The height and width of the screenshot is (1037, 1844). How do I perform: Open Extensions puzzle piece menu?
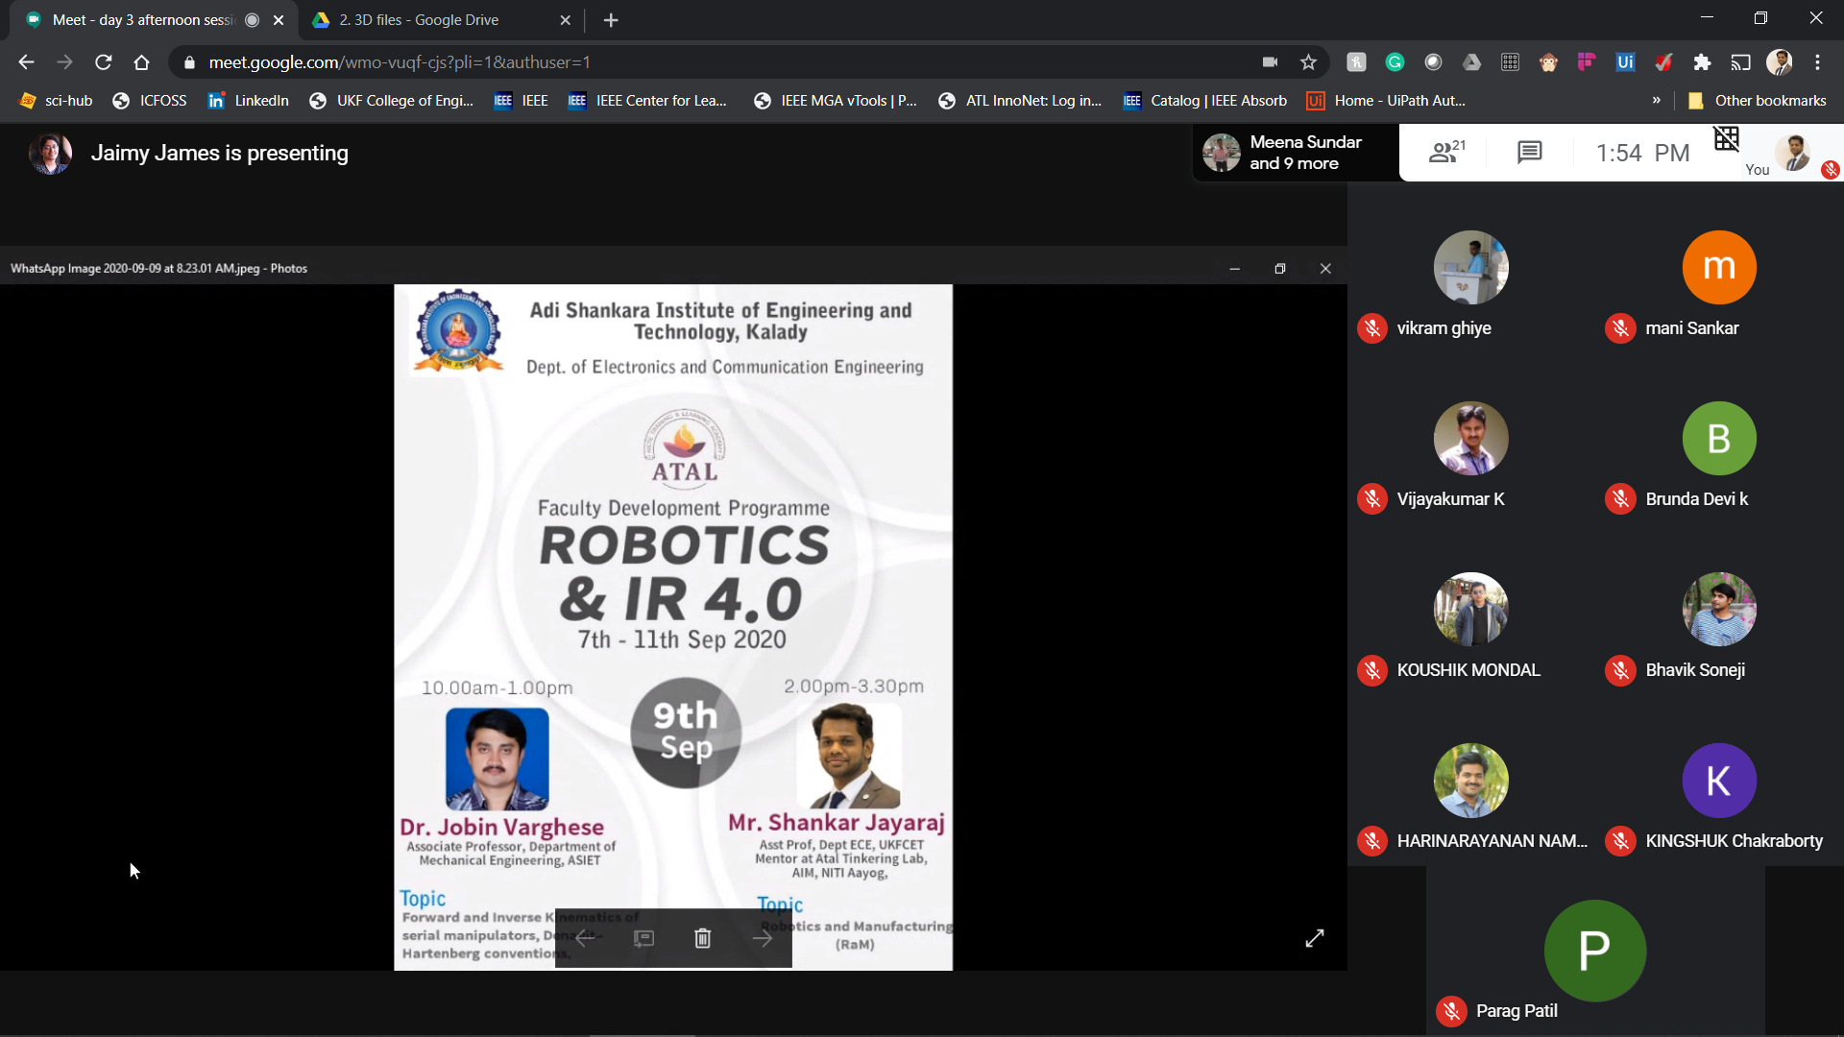click(1702, 62)
